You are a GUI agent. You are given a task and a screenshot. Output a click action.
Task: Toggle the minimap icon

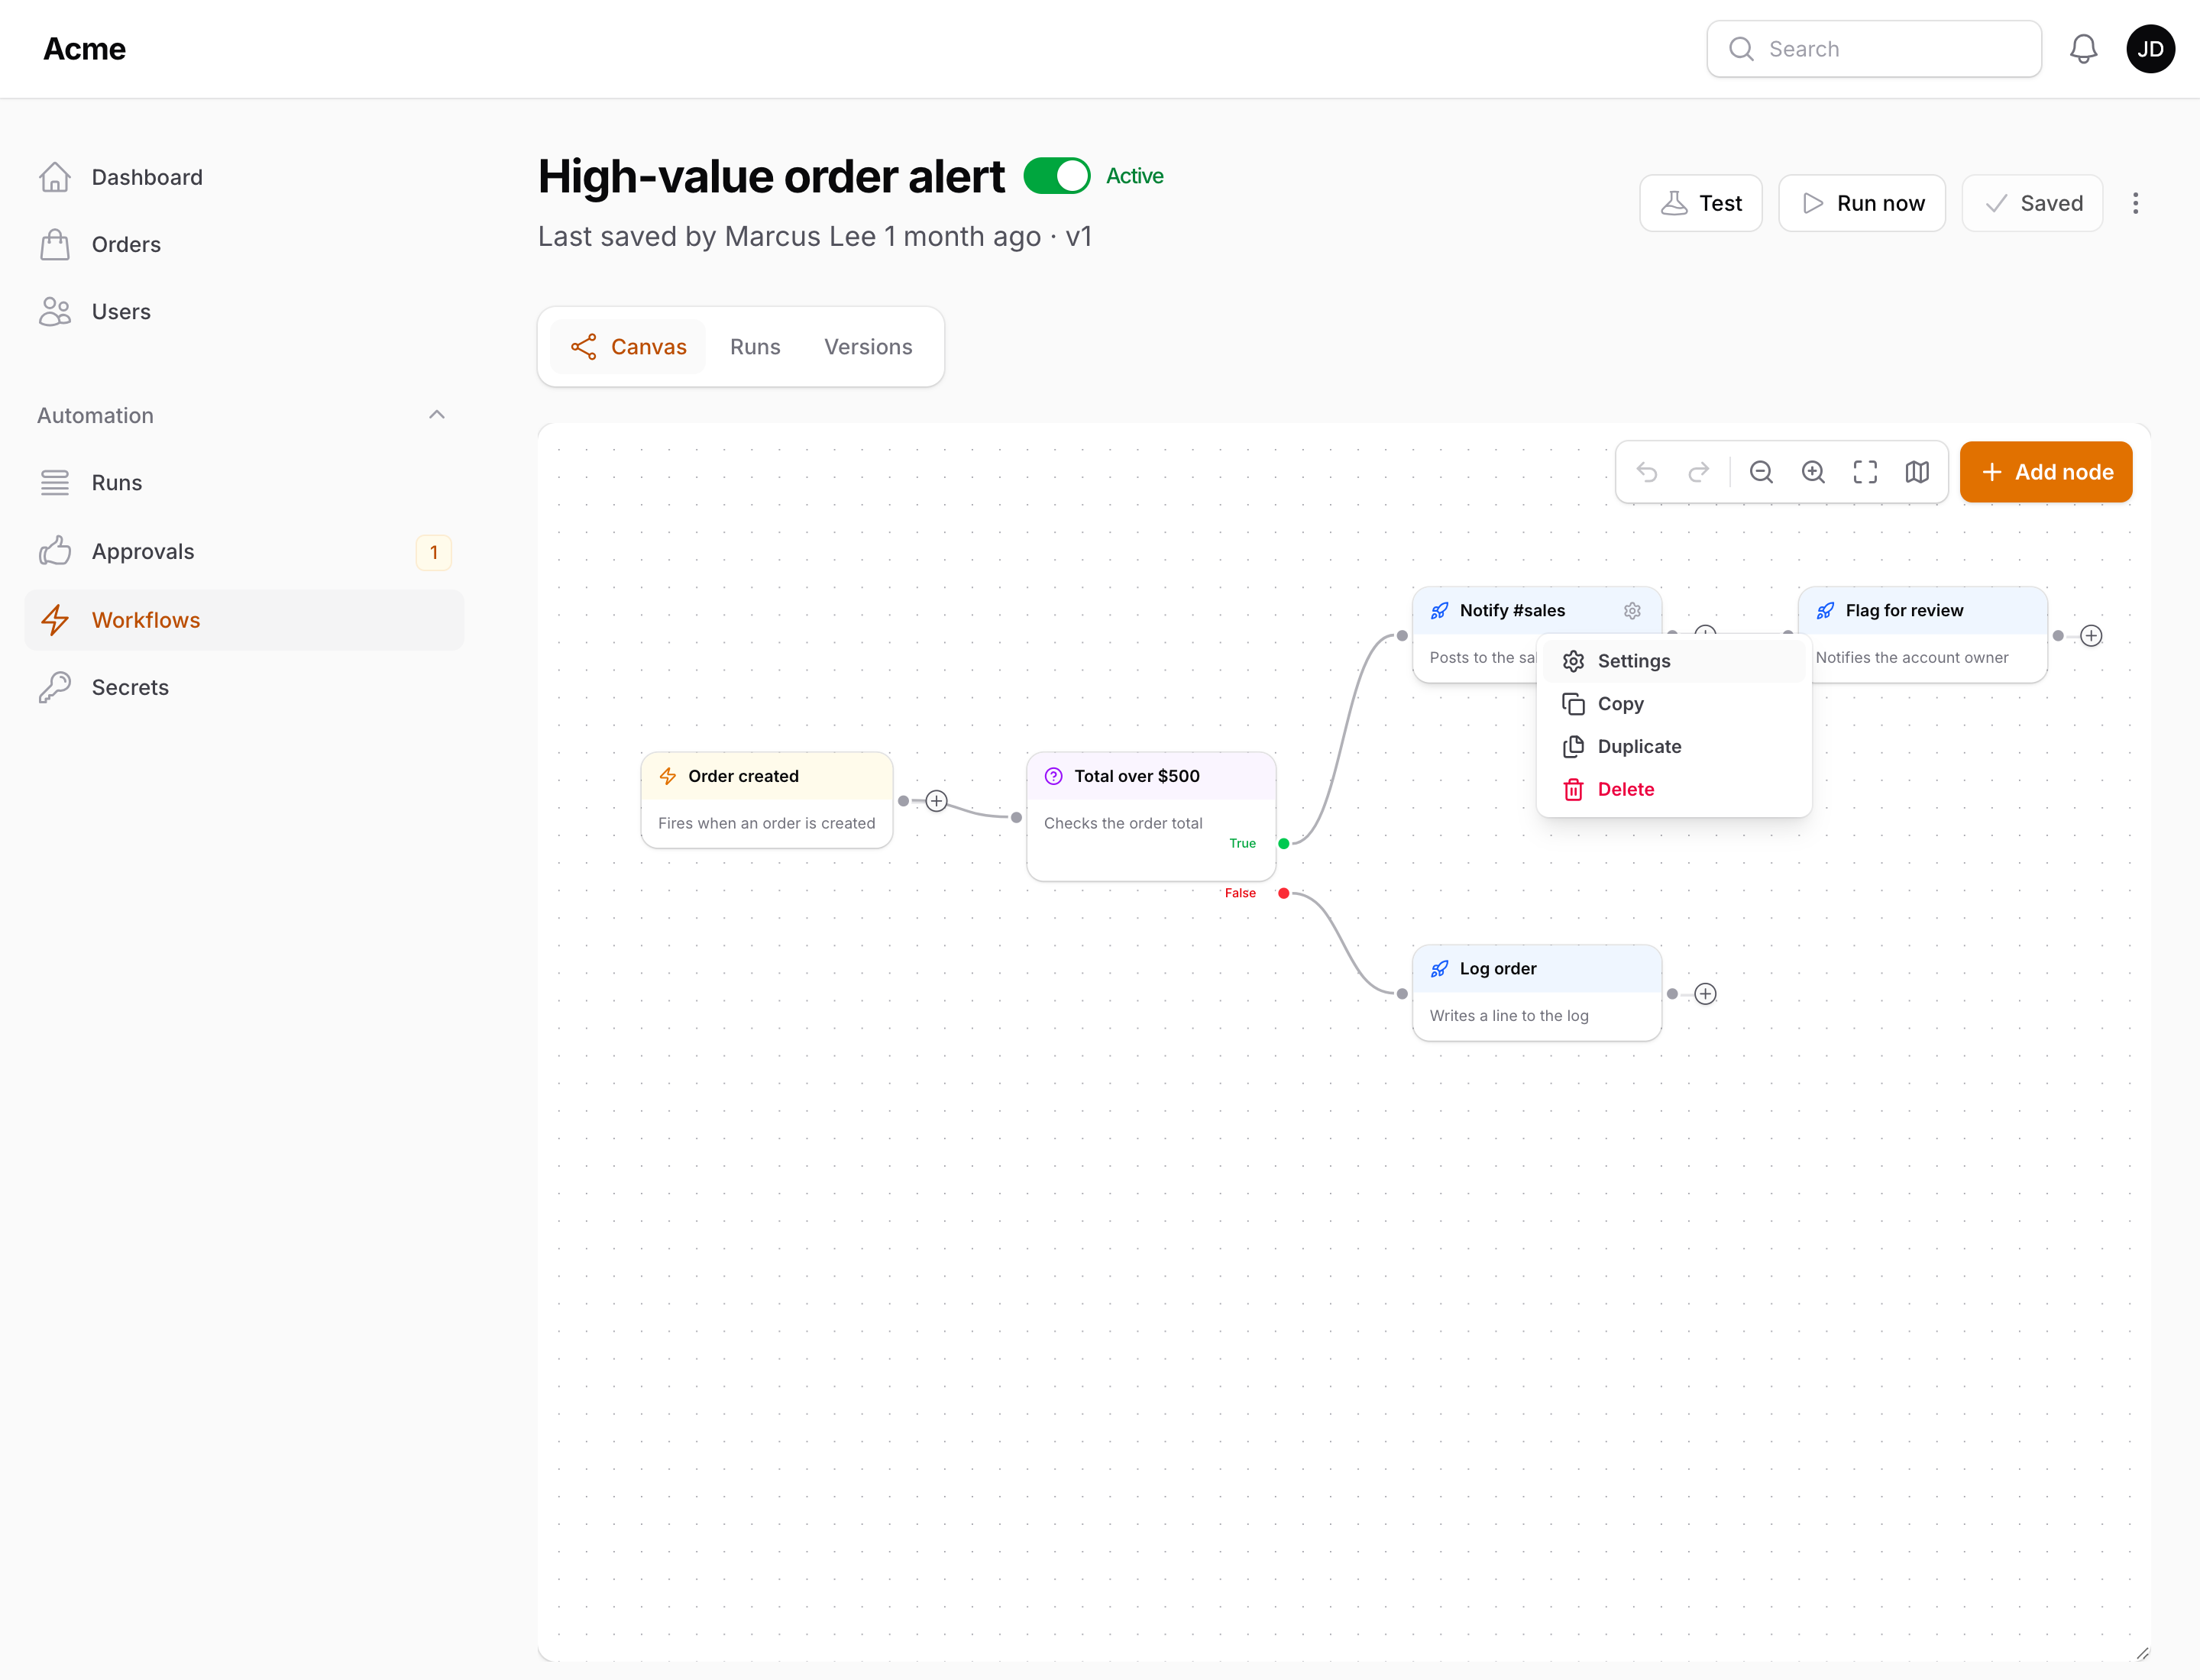coord(1917,472)
